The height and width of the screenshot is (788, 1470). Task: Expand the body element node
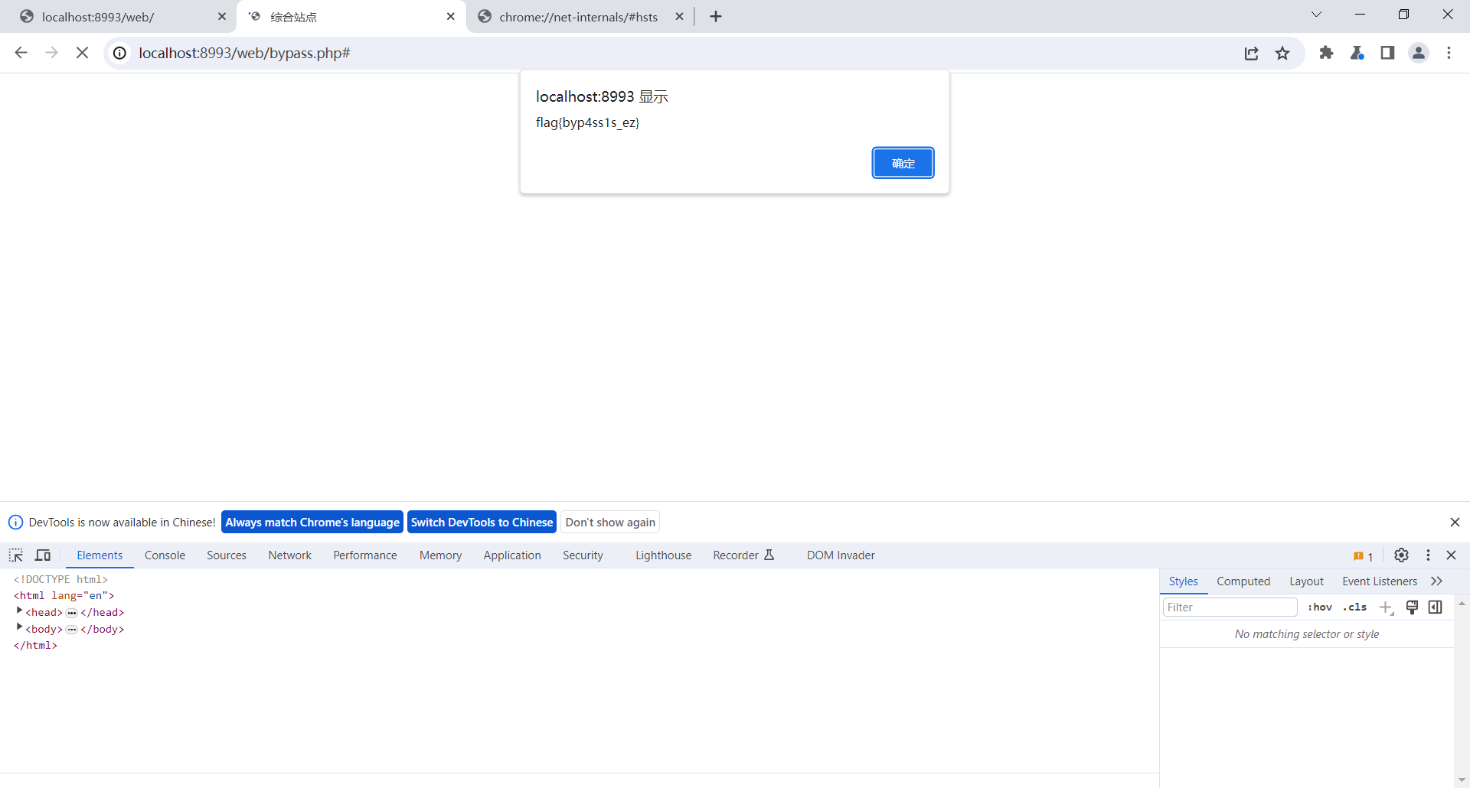19,628
